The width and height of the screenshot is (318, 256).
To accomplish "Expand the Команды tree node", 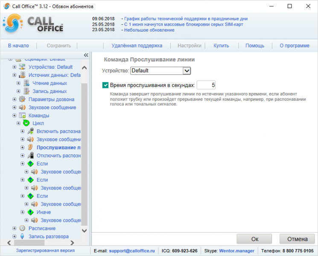I will 14,116.
